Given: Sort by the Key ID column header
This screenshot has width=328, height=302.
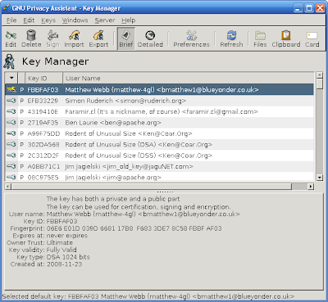Looking at the screenshot, I should [44, 78].
